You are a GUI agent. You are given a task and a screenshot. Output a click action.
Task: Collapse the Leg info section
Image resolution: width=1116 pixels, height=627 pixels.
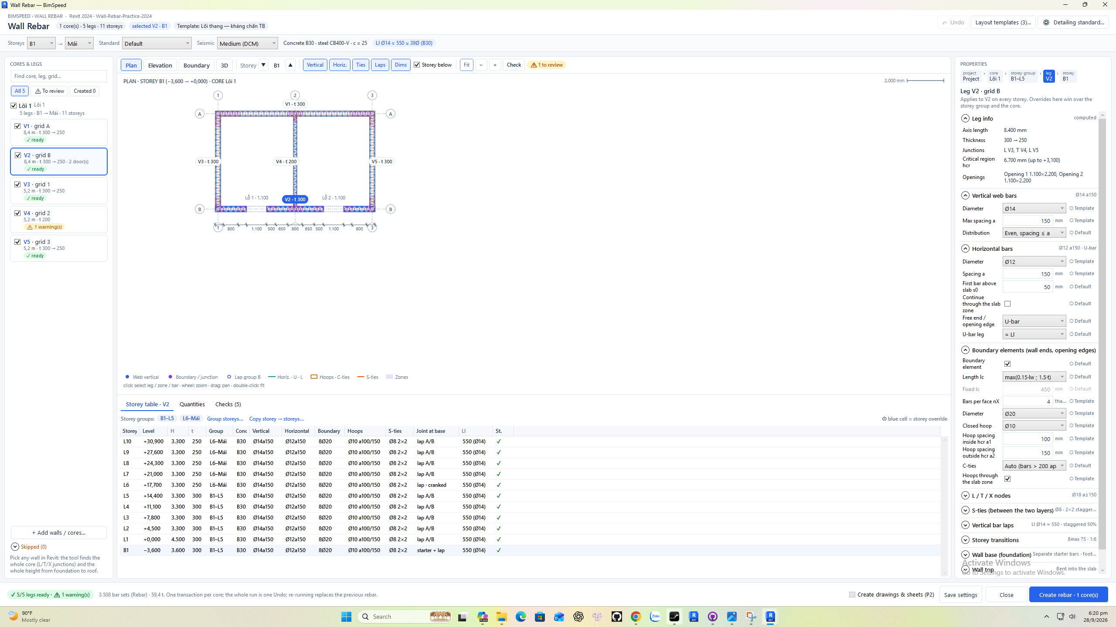[965, 118]
